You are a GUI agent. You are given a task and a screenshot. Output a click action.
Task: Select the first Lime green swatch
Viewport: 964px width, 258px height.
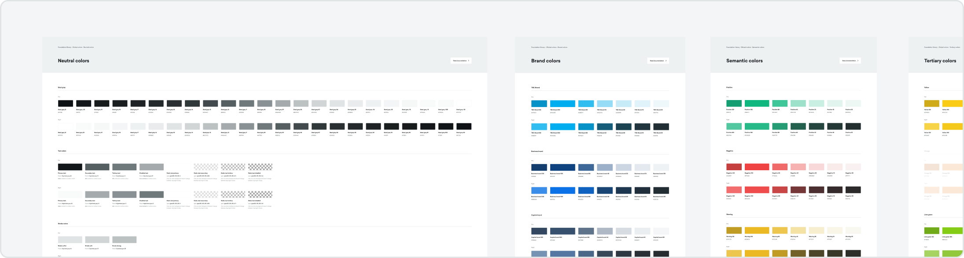coord(931,231)
